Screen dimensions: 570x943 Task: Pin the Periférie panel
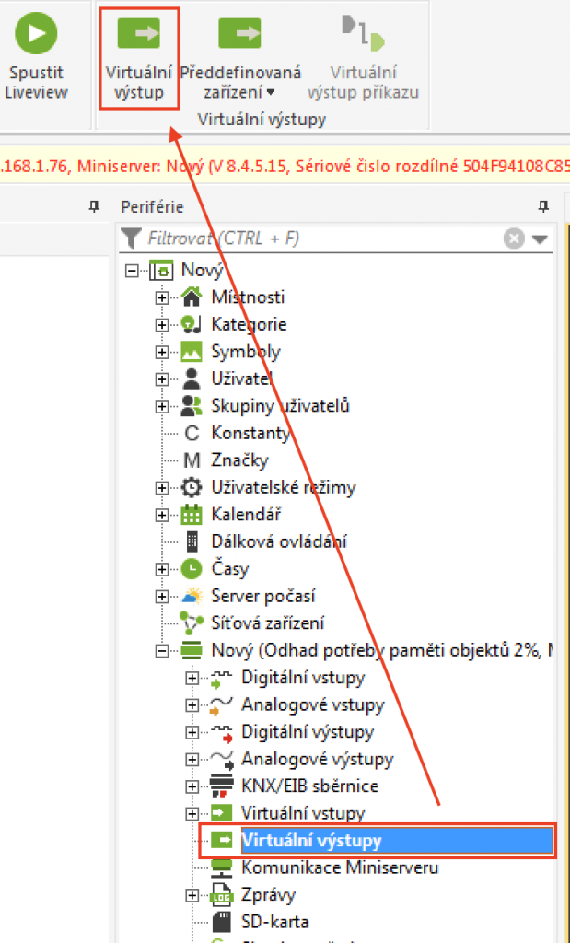tap(543, 207)
